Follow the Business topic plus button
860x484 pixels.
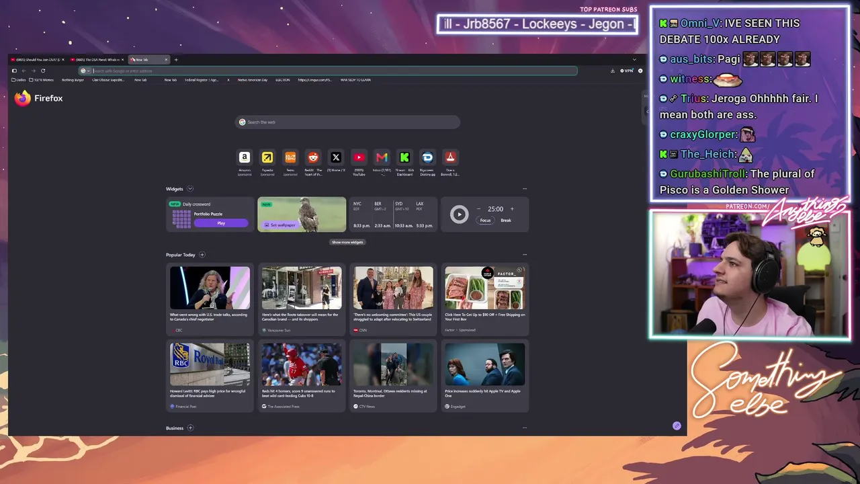click(190, 428)
